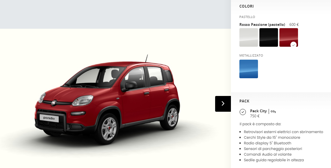Choose the black pastello color swatch
Screen dimensions: 331x168
(268, 37)
